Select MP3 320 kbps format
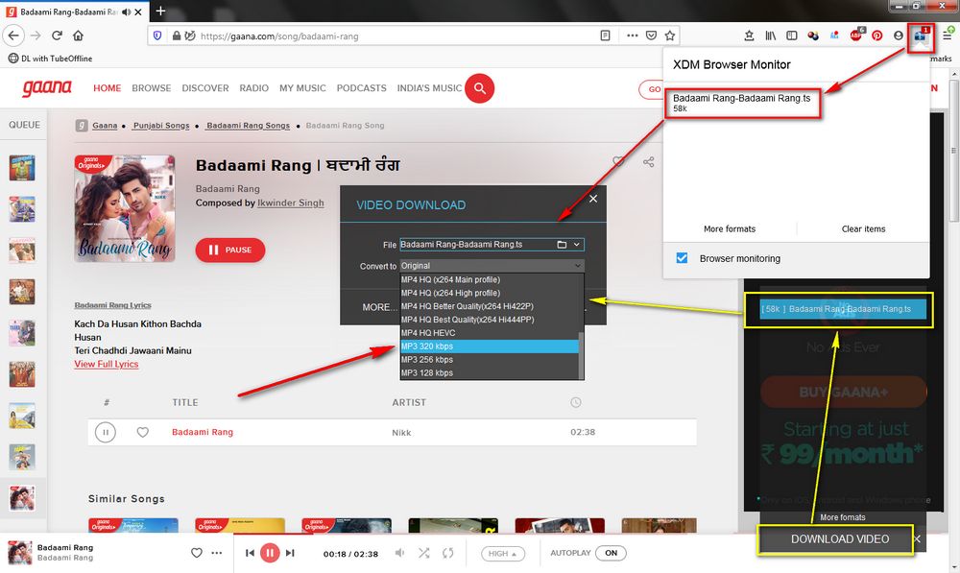This screenshot has width=960, height=573. pyautogui.click(x=490, y=346)
